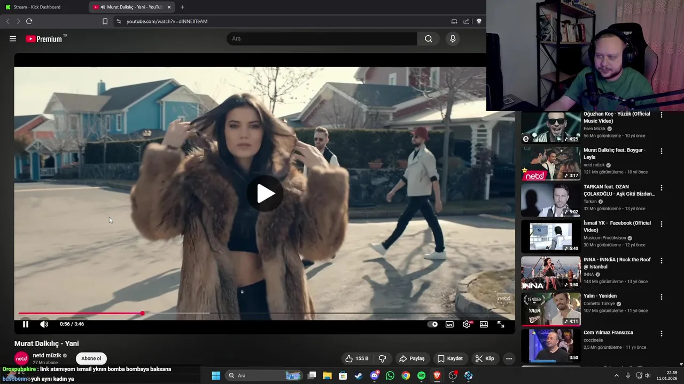Launch Steam from the taskbar
Image resolution: width=684 pixels, height=384 pixels.
(359, 375)
